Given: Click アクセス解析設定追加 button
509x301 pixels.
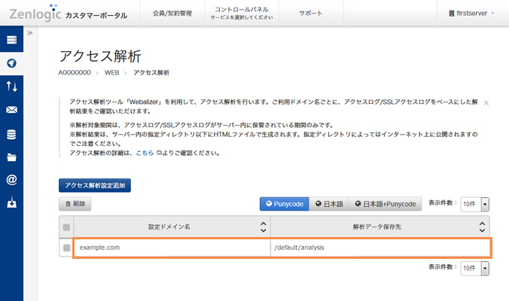Looking at the screenshot, I should (x=95, y=185).
